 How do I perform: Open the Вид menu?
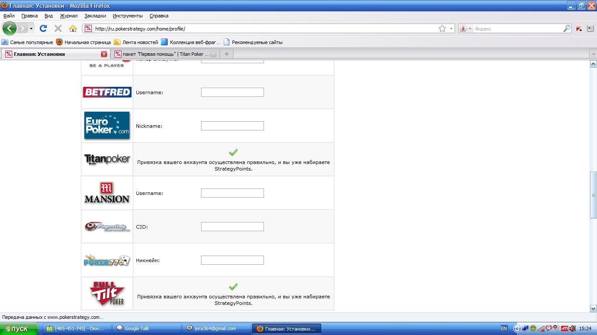point(49,16)
